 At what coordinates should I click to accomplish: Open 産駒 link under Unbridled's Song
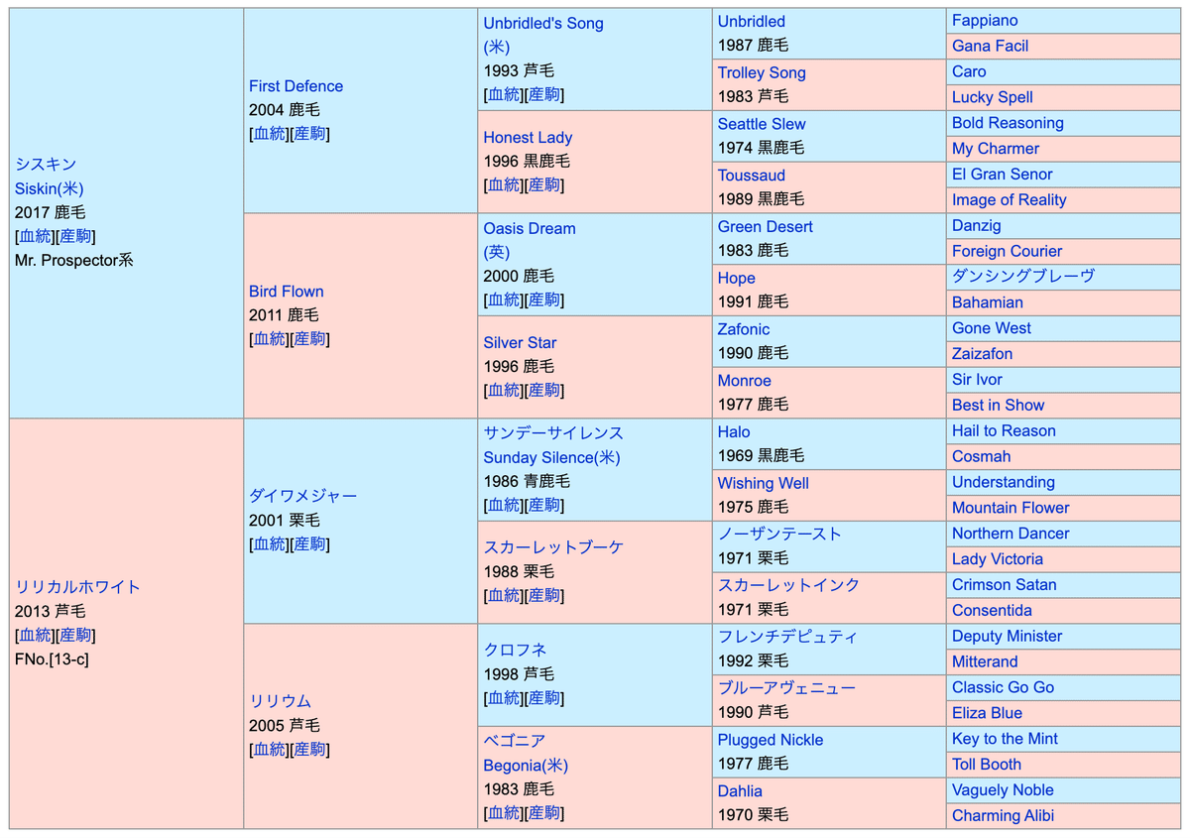544,95
